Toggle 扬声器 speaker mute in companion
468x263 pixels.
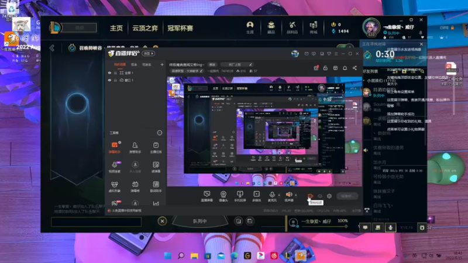288,196
